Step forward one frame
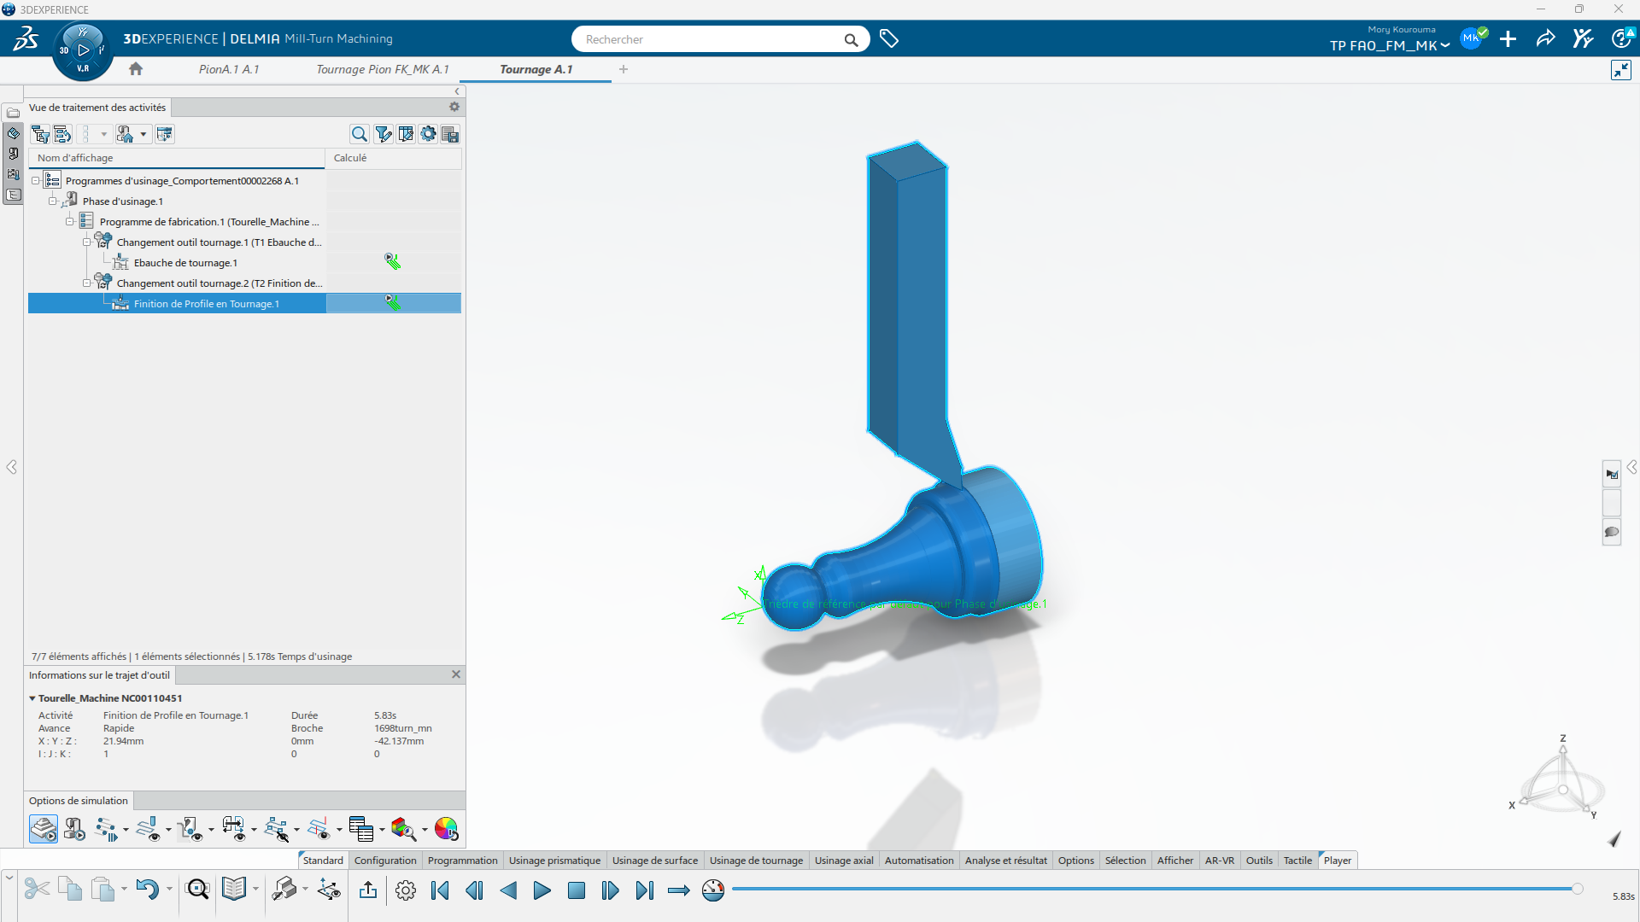Viewport: 1640px width, 922px height. tap(610, 890)
